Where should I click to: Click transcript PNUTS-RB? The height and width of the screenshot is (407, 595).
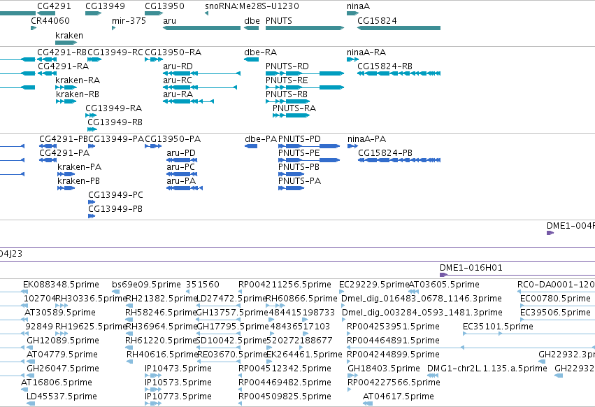pos(287,101)
